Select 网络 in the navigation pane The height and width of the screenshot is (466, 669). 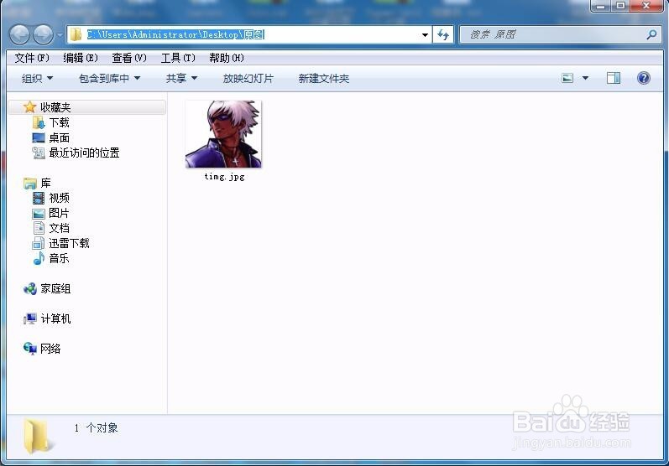pos(50,349)
